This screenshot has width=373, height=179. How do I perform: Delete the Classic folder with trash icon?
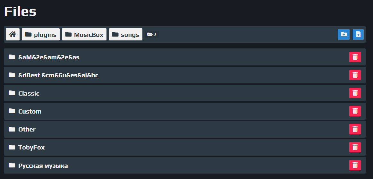[x=355, y=93]
